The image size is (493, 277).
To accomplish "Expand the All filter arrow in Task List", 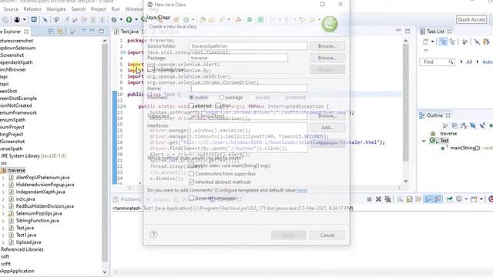I will click(x=461, y=62).
